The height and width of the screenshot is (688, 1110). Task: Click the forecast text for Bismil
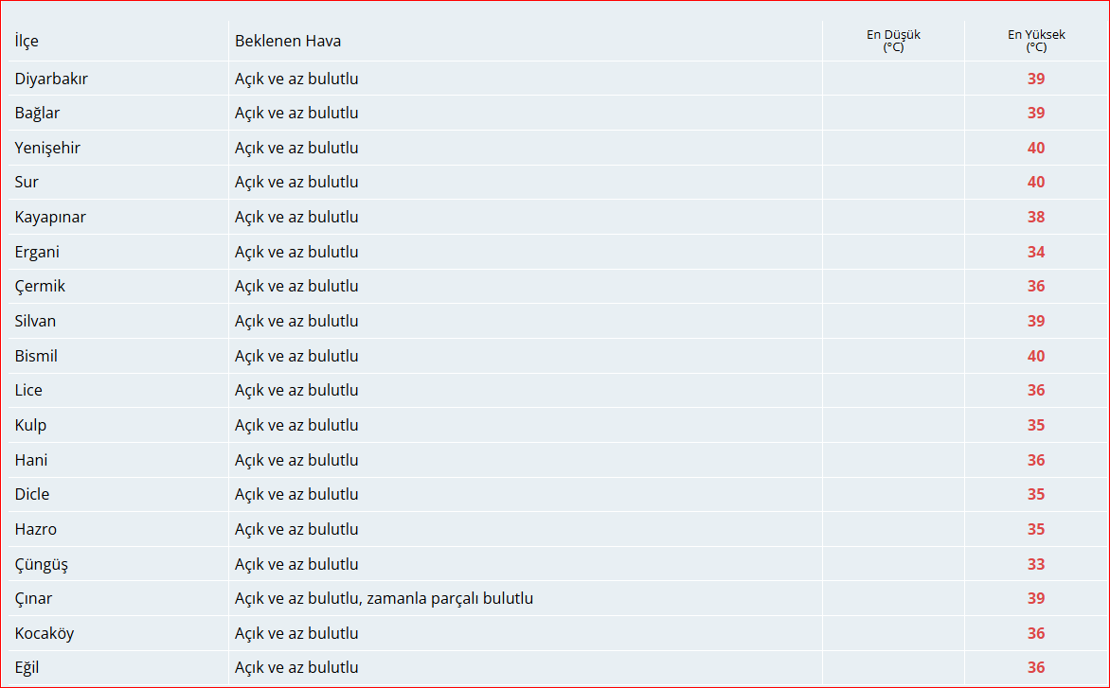pyautogui.click(x=296, y=357)
